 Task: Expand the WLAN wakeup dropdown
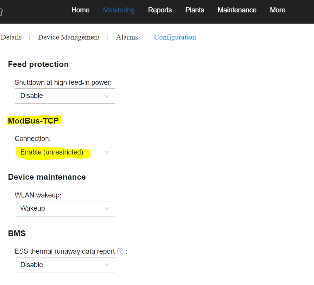[65, 209]
